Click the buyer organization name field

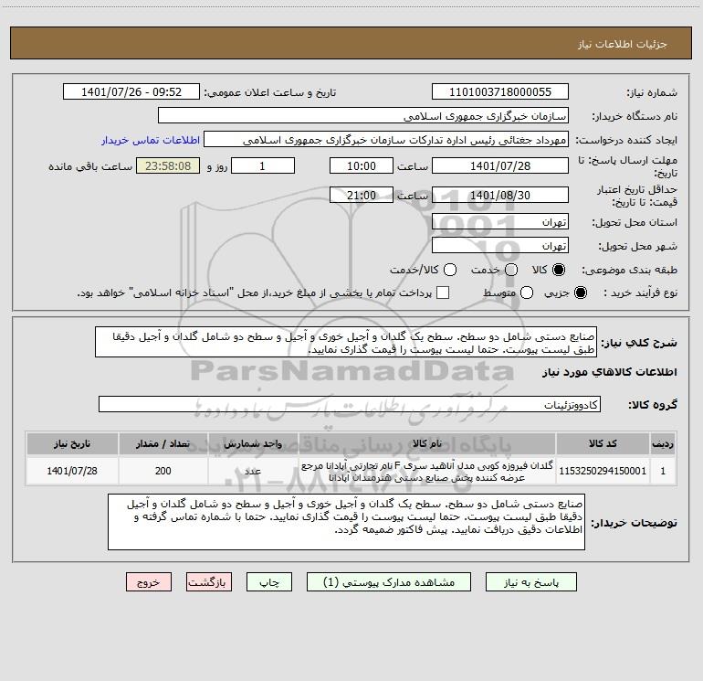[363, 115]
